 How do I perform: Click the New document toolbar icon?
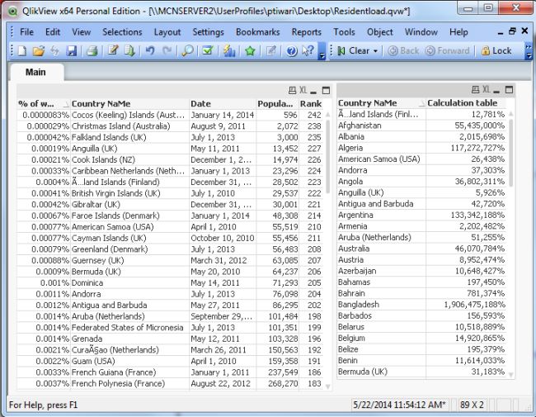[22, 51]
